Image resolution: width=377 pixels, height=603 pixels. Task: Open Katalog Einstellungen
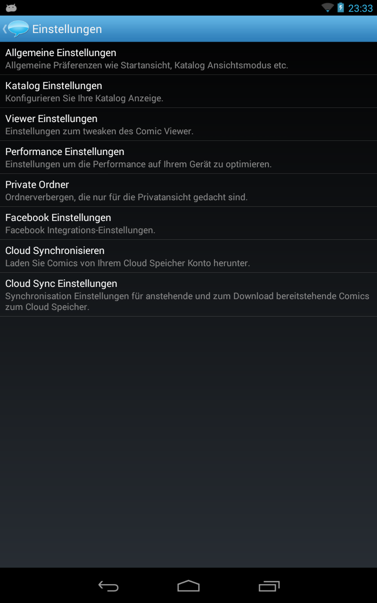[188, 91]
